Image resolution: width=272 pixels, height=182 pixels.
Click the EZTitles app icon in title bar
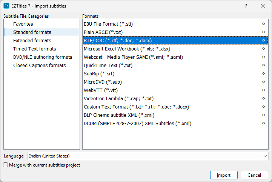(6, 6)
